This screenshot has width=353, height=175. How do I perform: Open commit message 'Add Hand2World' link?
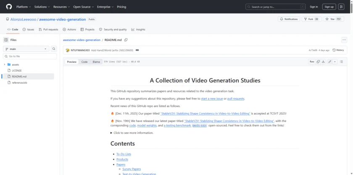[x=112, y=50]
